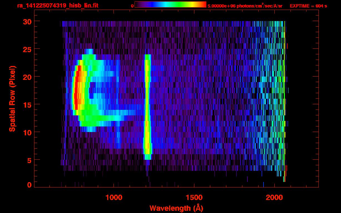341x213 pixels.
Task: Click the 5.00000e+06 photons units label
Action: pyautogui.click(x=245, y=6)
